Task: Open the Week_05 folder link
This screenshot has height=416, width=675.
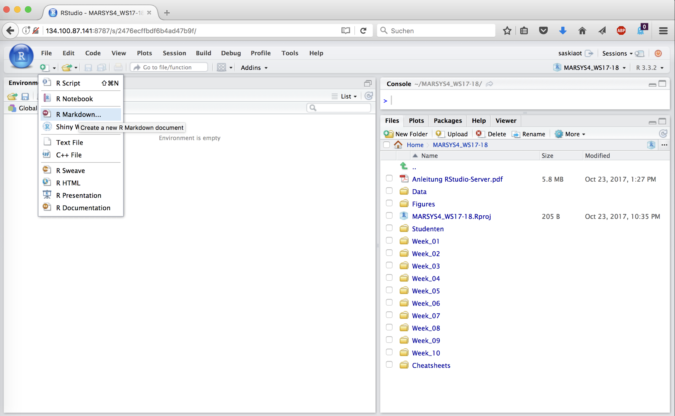Action: pyautogui.click(x=426, y=291)
